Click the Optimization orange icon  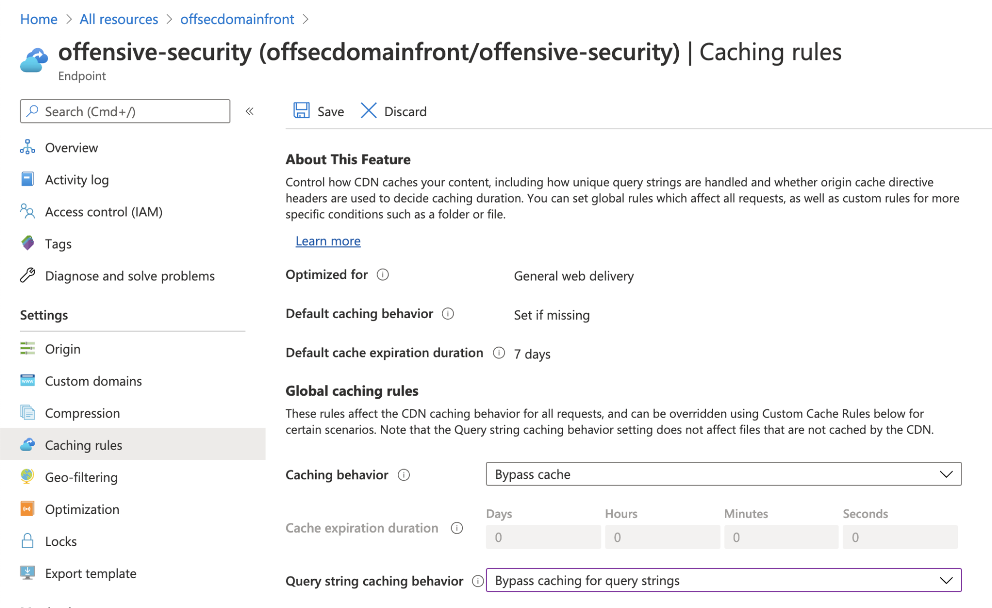tap(27, 509)
